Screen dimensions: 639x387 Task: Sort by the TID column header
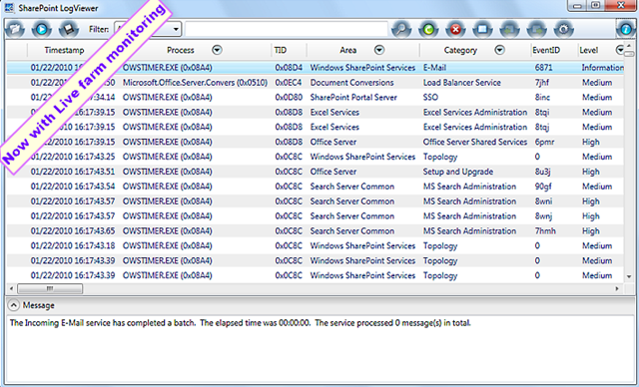click(x=281, y=50)
